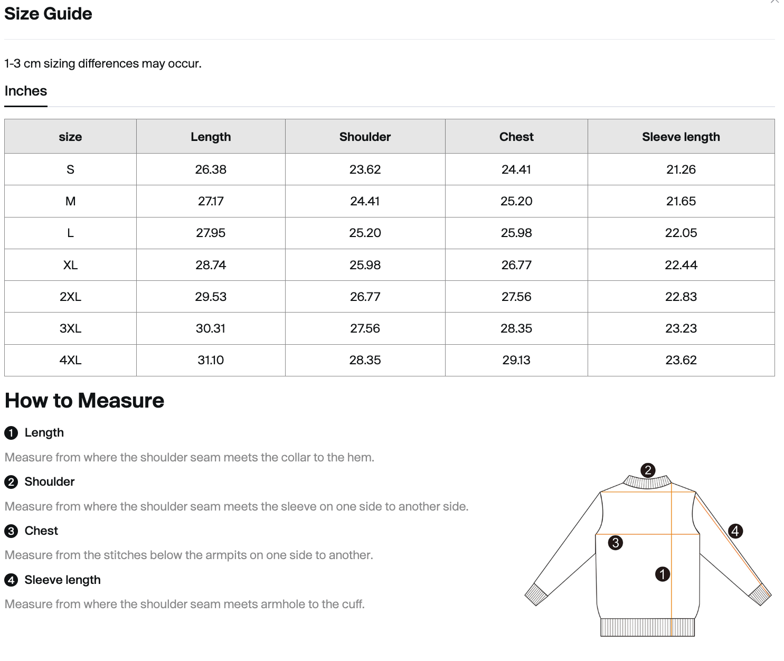Click the Size Guide heading
784x661 pixels.
pyautogui.click(x=48, y=14)
